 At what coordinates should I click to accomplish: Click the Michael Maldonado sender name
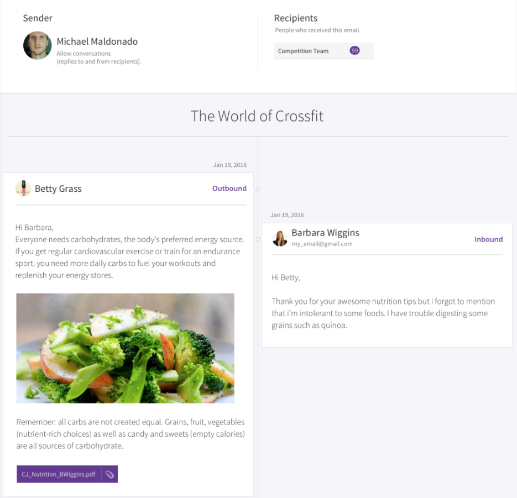97,41
